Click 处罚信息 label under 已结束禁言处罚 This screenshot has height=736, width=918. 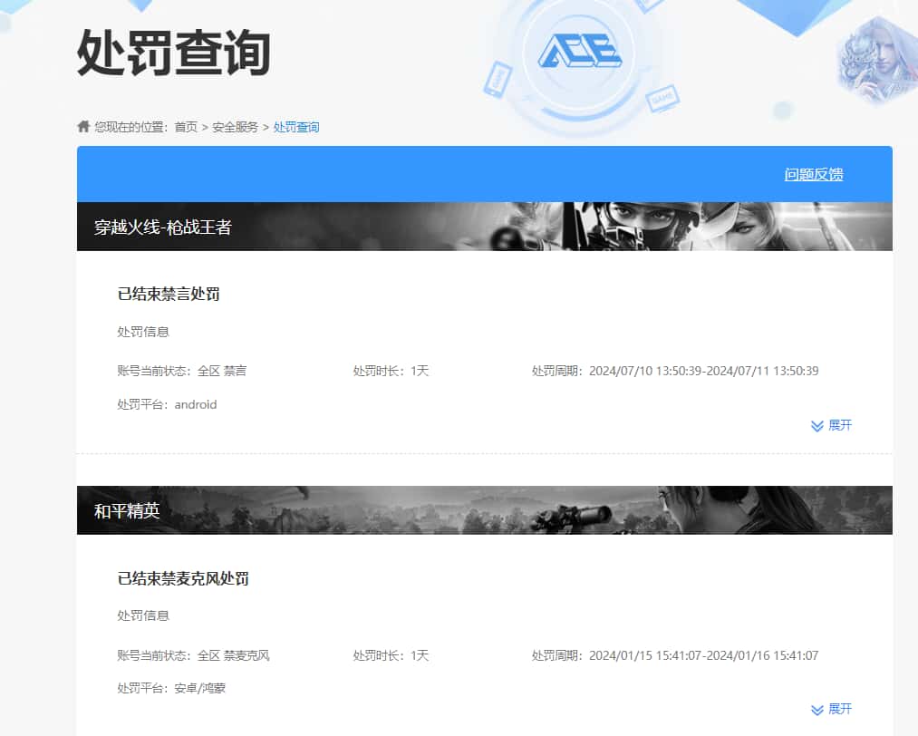[143, 332]
